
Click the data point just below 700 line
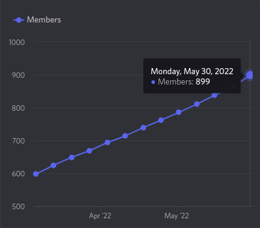pyautogui.click(x=108, y=142)
